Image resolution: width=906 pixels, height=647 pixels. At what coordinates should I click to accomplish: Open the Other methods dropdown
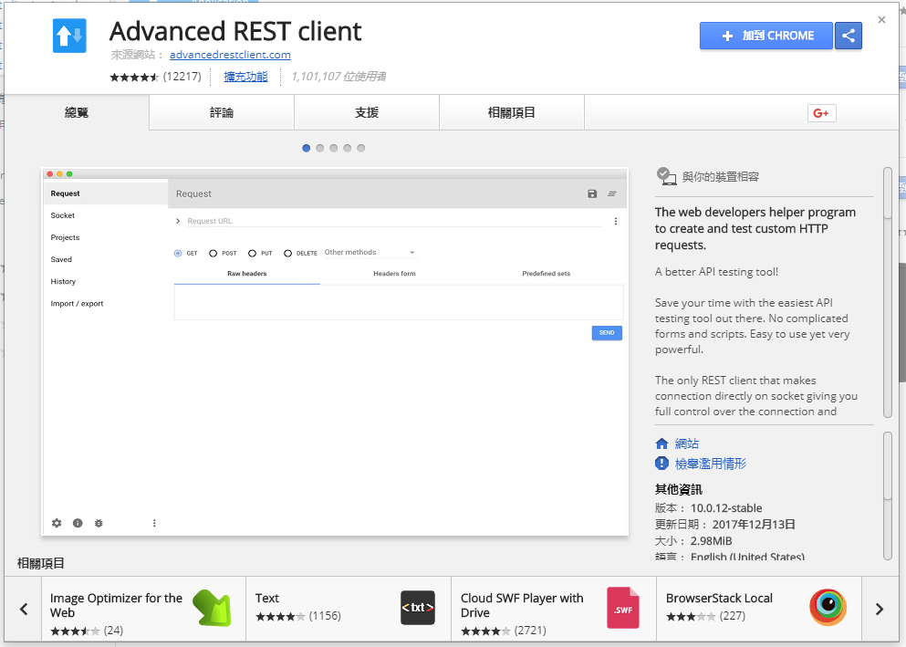370,253
